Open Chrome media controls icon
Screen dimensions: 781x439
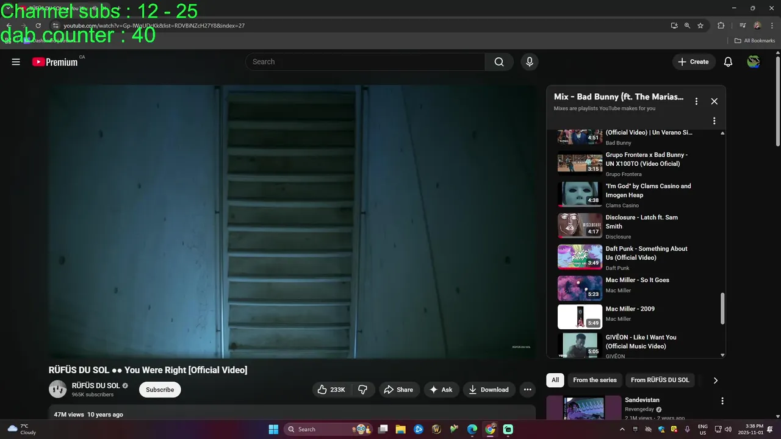743,26
